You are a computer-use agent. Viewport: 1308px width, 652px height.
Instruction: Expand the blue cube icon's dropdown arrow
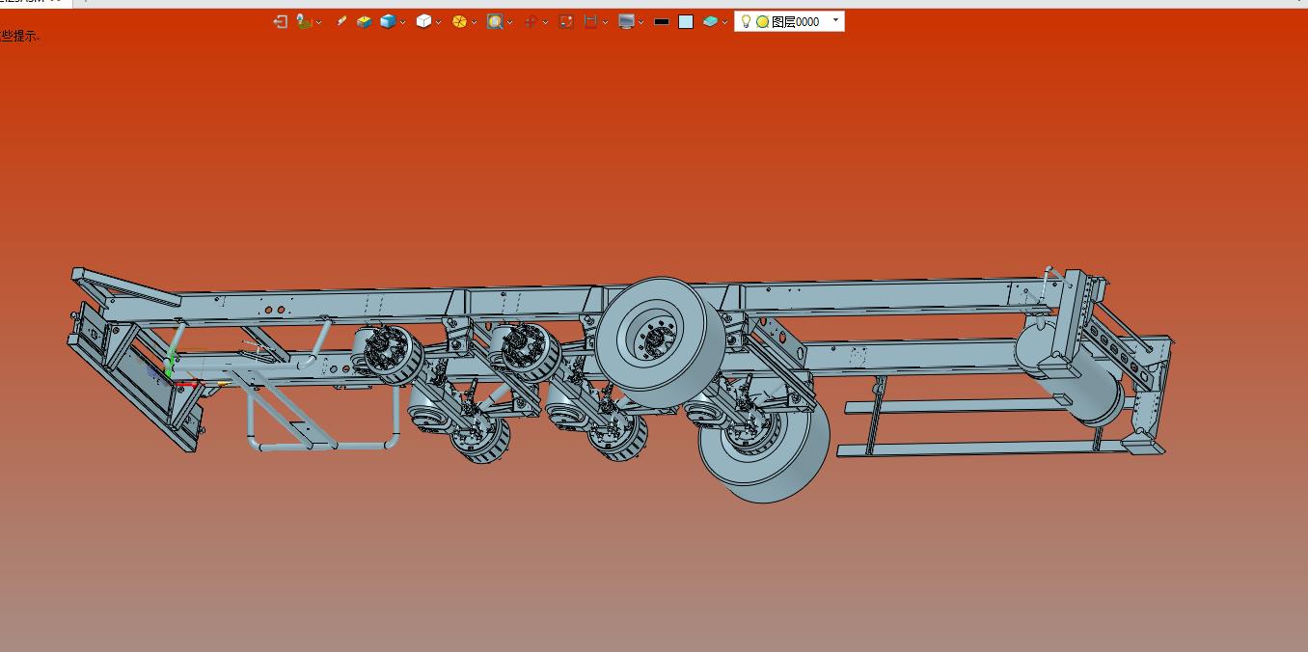pos(403,22)
